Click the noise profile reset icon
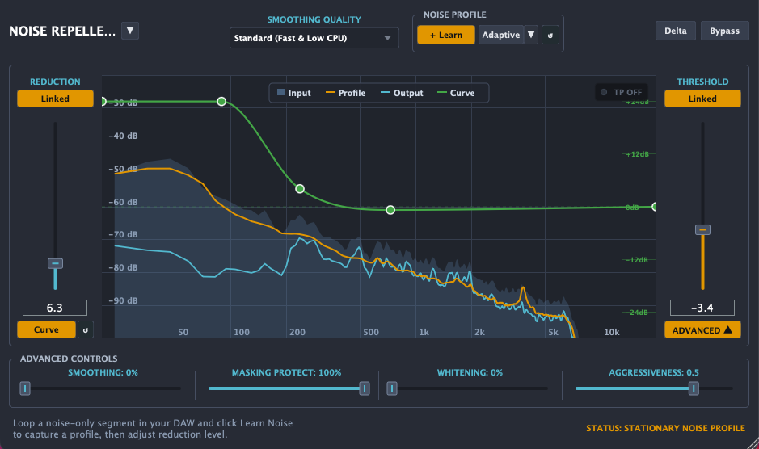 (550, 36)
